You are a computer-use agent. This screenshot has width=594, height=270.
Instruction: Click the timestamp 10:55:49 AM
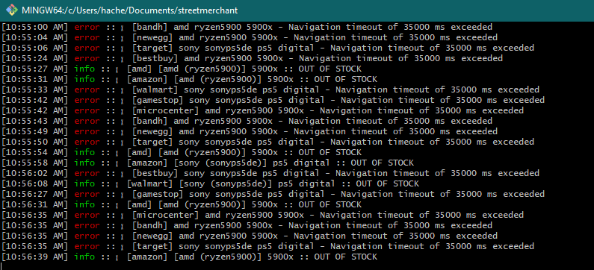35,131
